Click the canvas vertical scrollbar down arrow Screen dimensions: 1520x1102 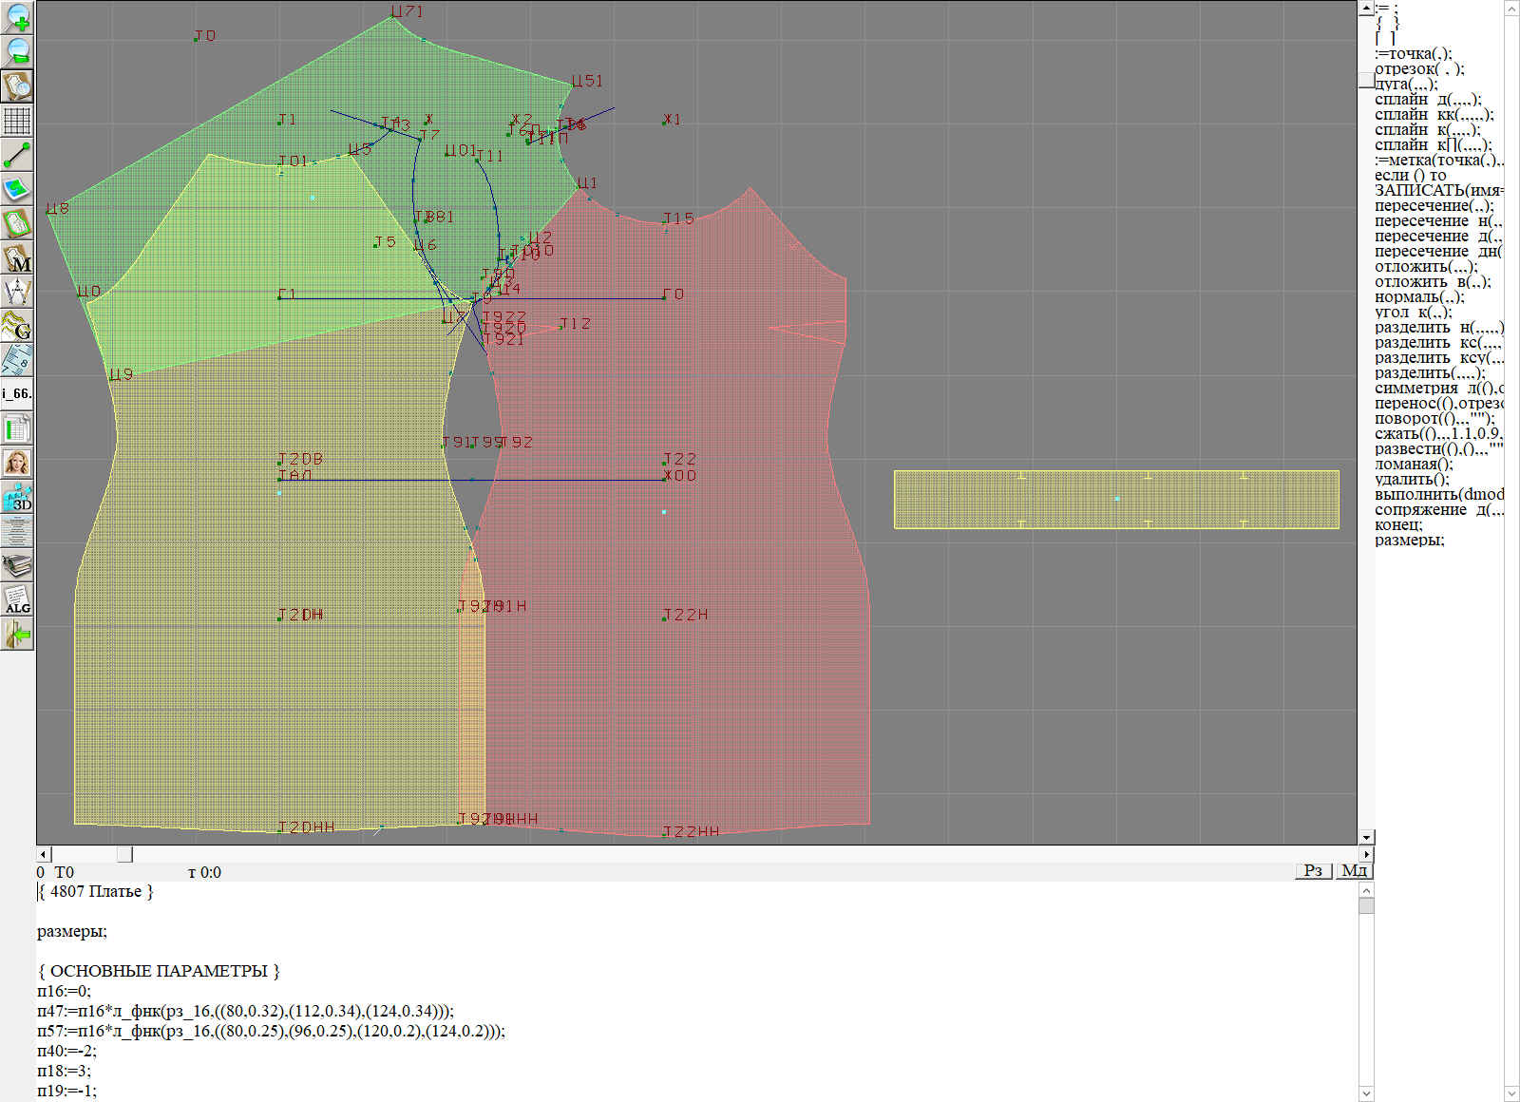pos(1366,837)
